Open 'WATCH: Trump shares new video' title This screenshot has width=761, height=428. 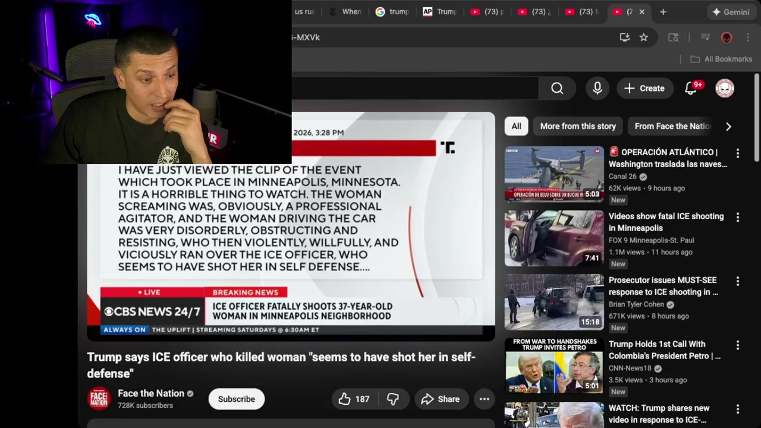tap(659, 414)
